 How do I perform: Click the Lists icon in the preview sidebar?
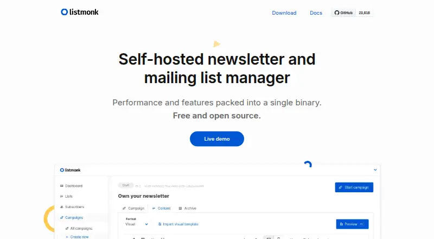point(62,196)
